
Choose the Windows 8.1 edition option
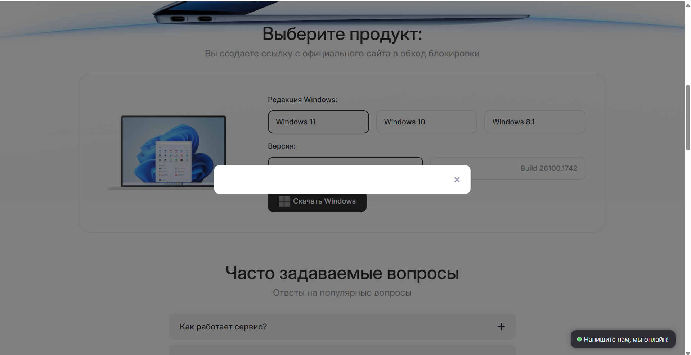534,122
